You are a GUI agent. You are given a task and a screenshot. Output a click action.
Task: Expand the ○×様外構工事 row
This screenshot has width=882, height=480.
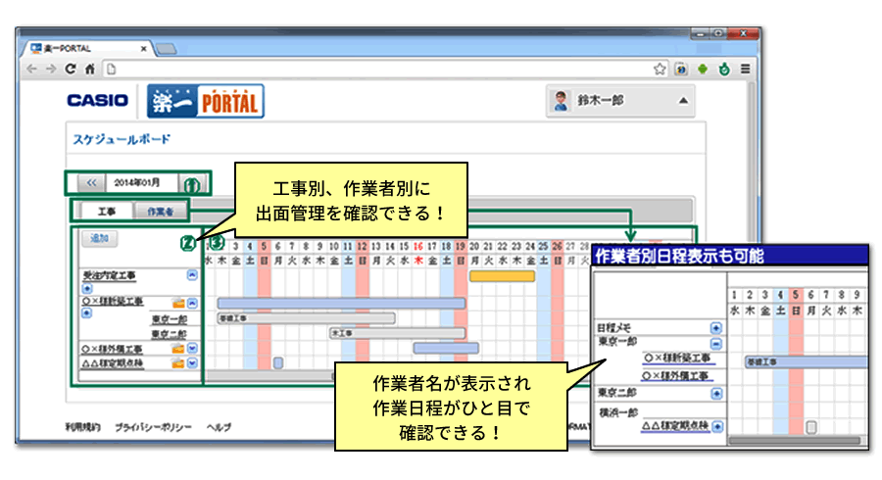click(x=192, y=349)
